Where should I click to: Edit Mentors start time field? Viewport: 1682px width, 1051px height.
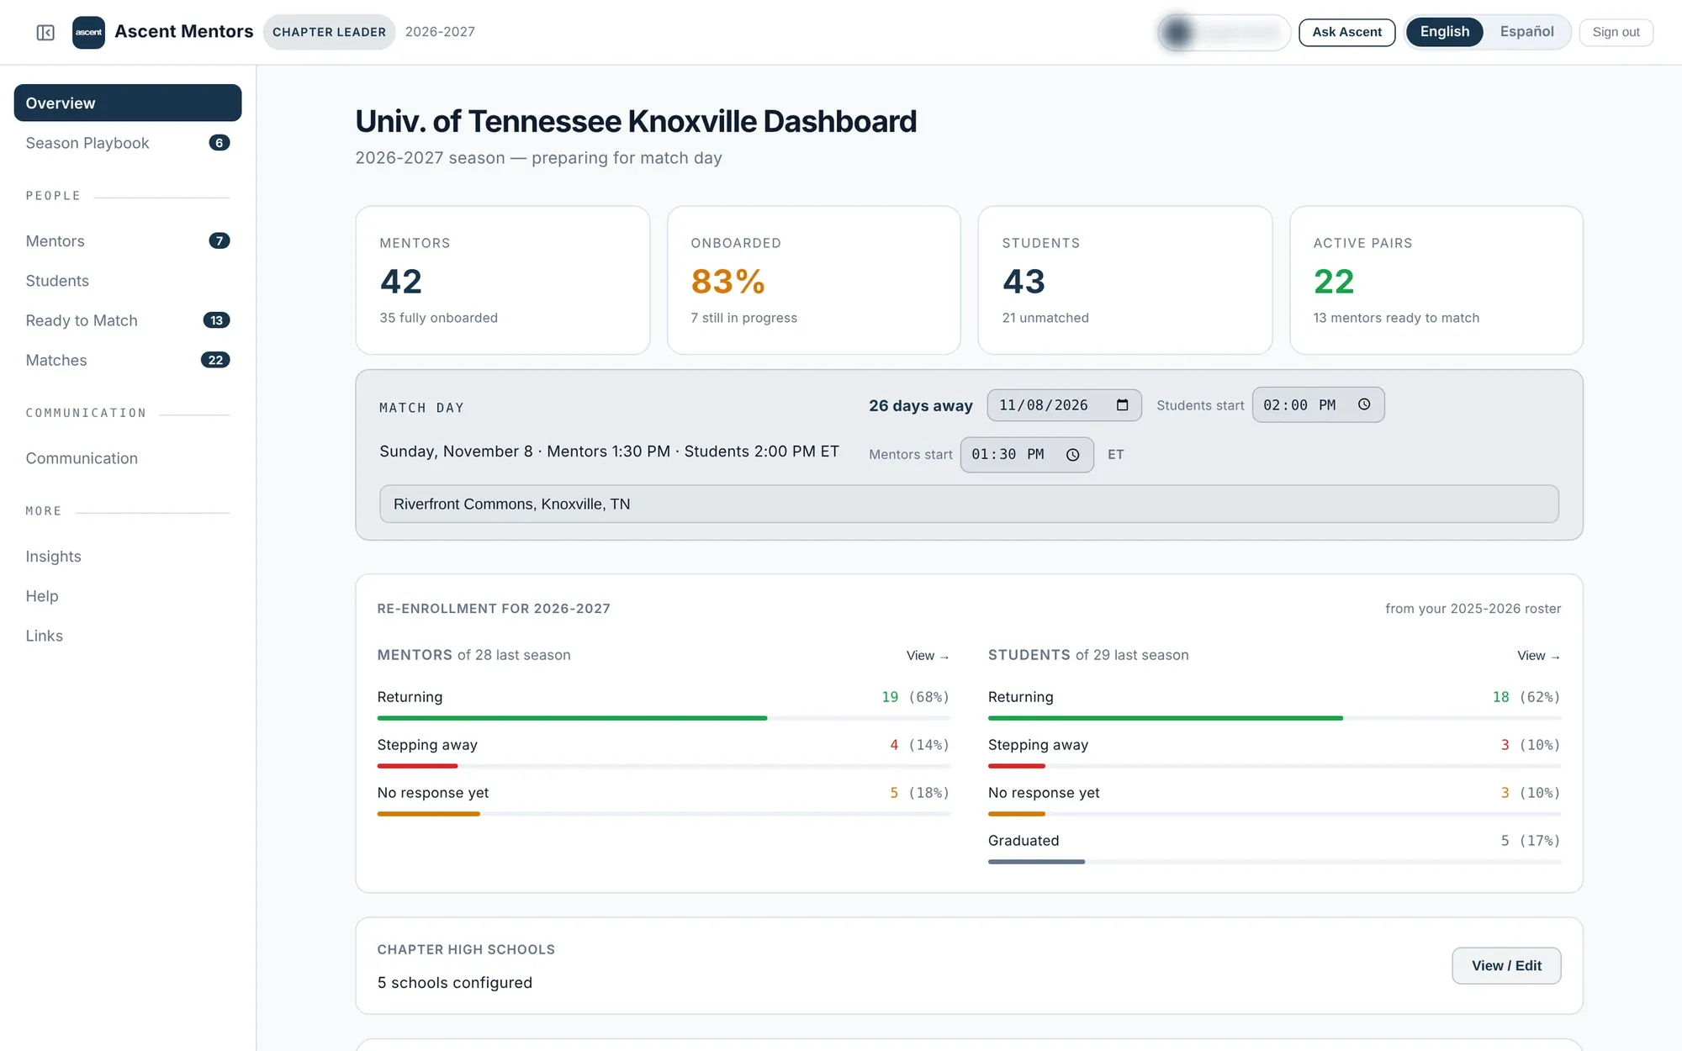[1027, 455]
